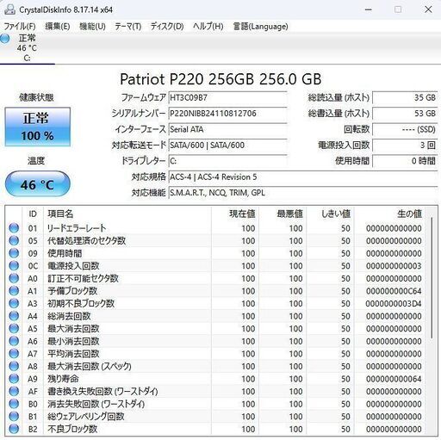Select the C: drive tab with 46 °C
This screenshot has height=440, width=441.
(27, 48)
